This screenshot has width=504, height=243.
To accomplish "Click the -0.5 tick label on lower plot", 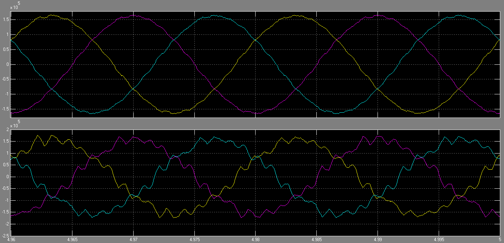I will (5, 189).
